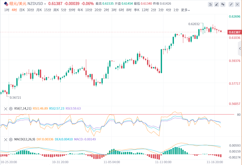Switch to 日K daily chart

22,10
